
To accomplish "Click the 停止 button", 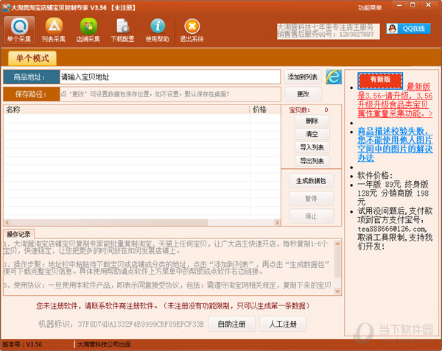I will click(x=311, y=216).
